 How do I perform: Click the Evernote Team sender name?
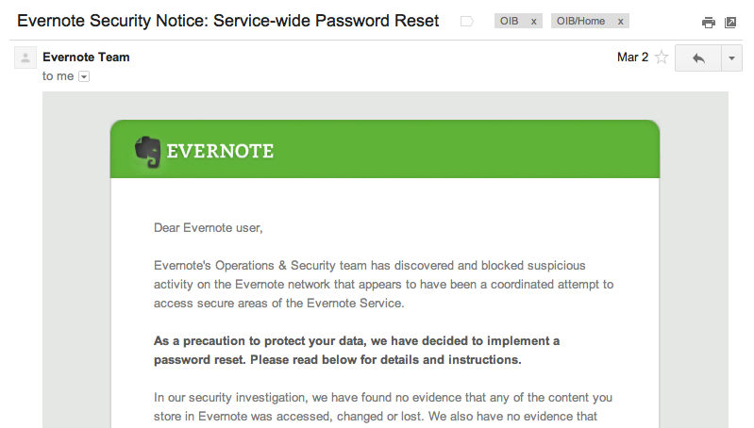click(x=86, y=58)
